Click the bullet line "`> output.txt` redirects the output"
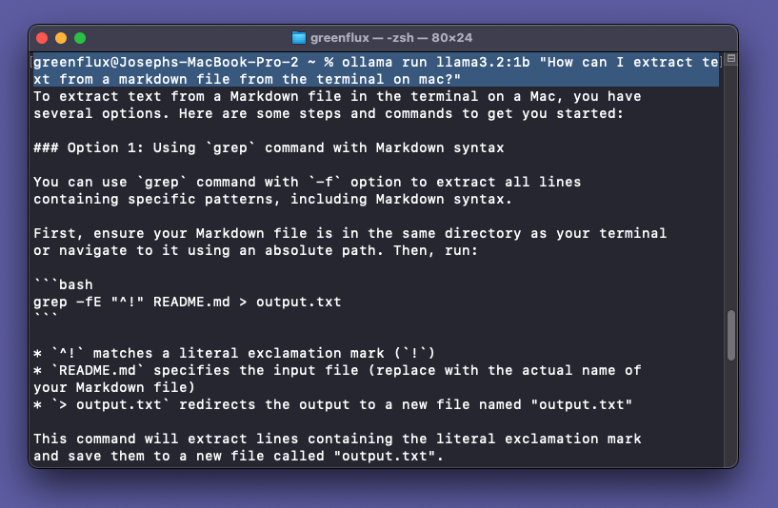The width and height of the screenshot is (778, 508). point(333,404)
